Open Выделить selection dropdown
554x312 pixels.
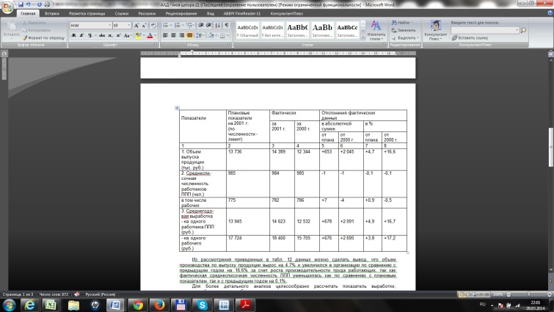[x=405, y=37]
